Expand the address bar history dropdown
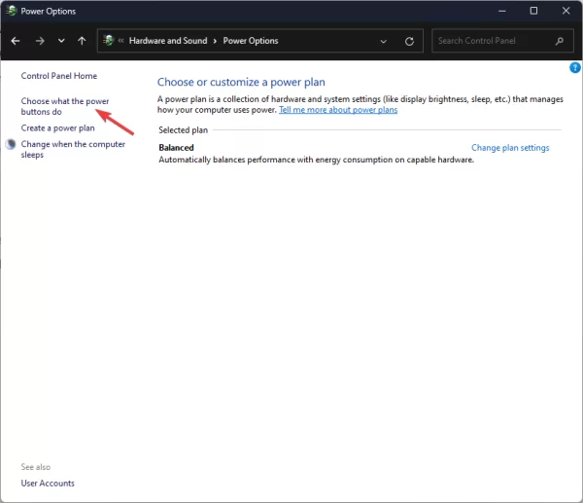 click(384, 41)
